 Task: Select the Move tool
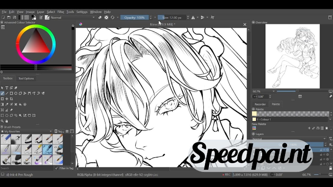(x=7, y=99)
